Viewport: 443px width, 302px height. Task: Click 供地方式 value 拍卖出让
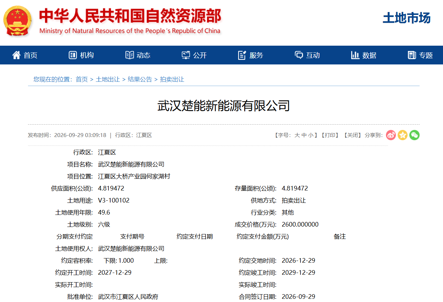(x=294, y=200)
